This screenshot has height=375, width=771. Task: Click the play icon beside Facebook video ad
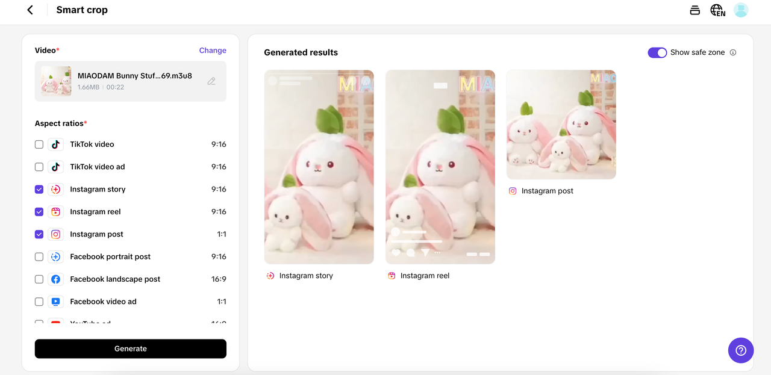55,302
